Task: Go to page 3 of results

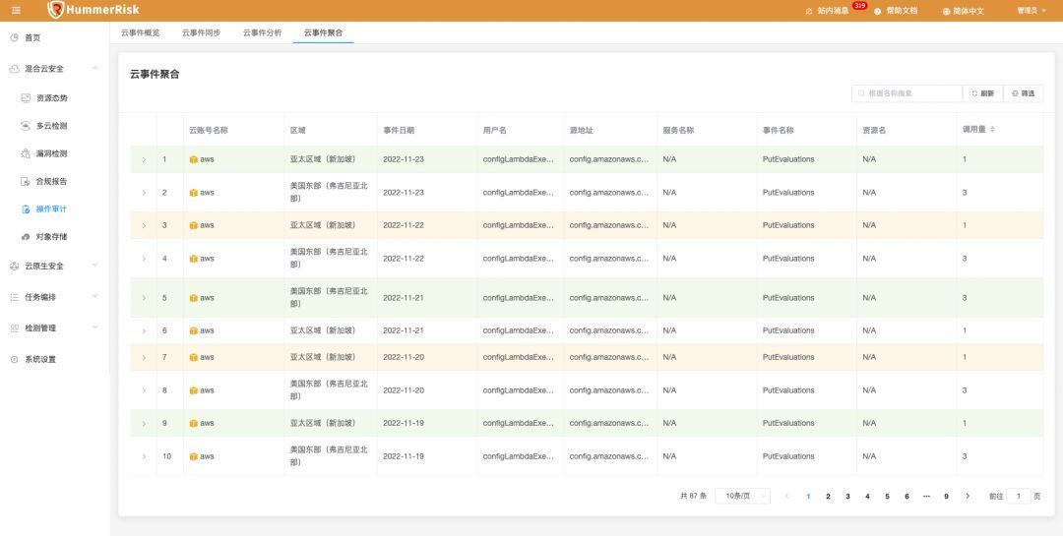Action: pyautogui.click(x=847, y=496)
